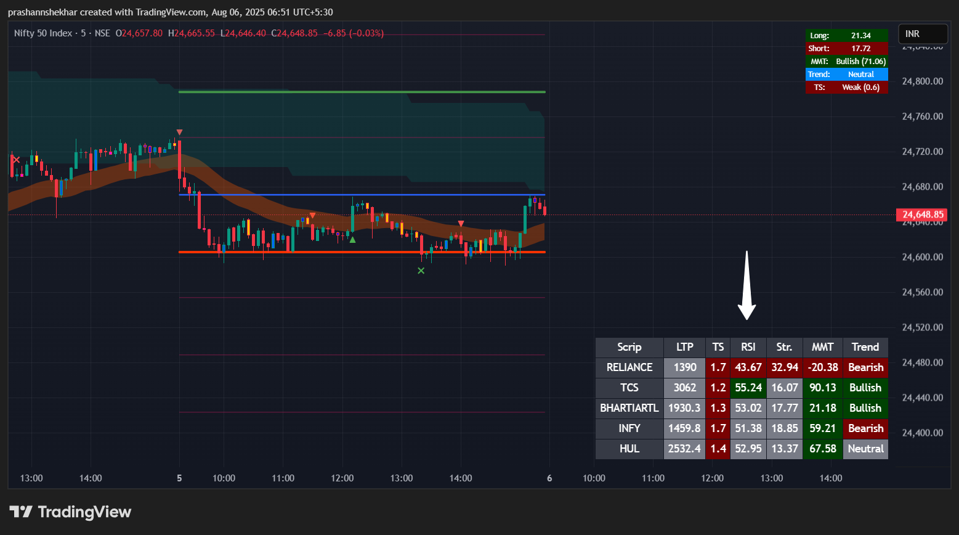
Task: Click the white downward arrow above the table
Action: click(747, 285)
